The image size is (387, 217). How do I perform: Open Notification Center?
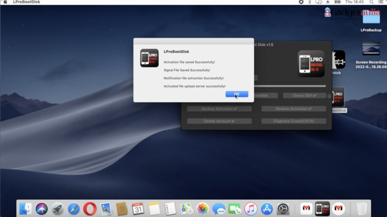381,2
